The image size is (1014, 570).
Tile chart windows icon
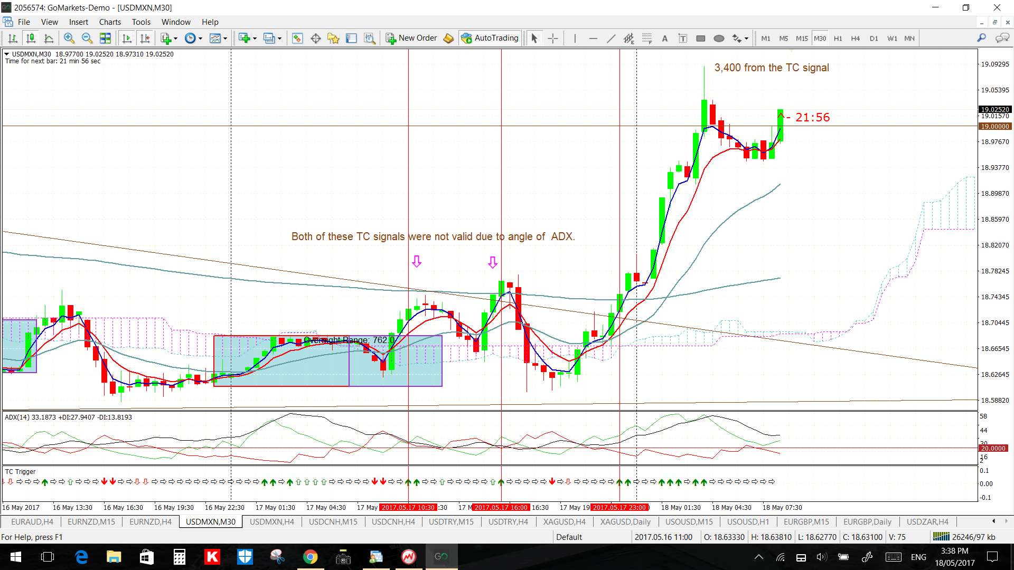coord(105,38)
